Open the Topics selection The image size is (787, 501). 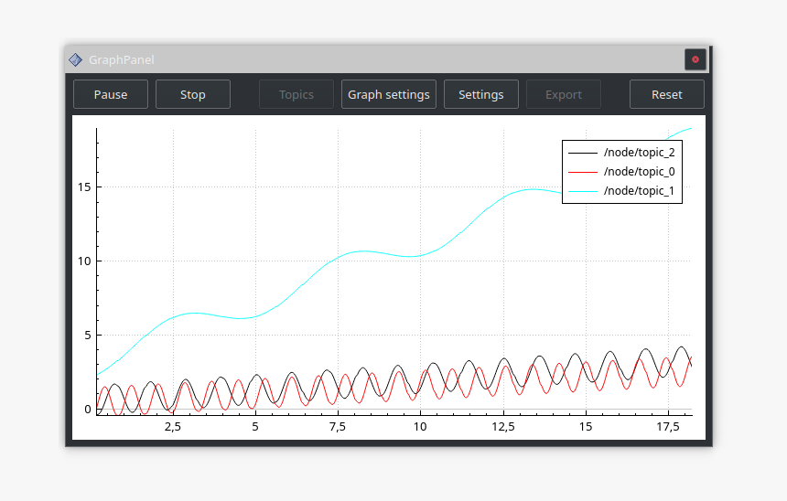pos(296,94)
